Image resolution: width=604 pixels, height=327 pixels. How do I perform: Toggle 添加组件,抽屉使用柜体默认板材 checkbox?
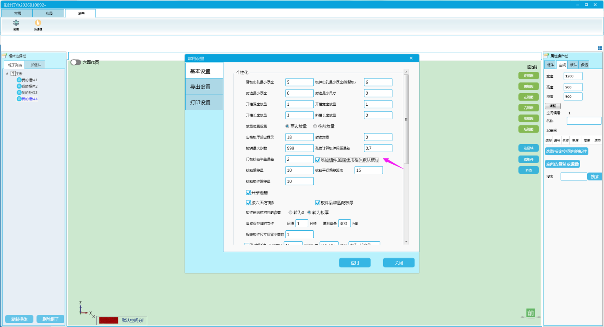pyautogui.click(x=317, y=160)
